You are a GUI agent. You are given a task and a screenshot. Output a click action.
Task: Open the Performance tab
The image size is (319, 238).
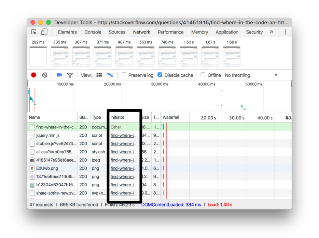tap(170, 32)
